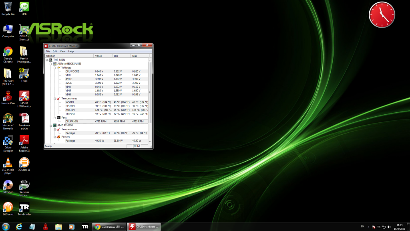Open the Heroes of Newerth icon
The height and width of the screenshot is (231, 410).
[x=8, y=122]
